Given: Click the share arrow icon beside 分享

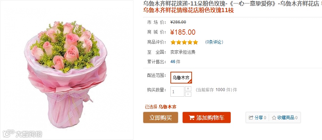Looking at the screenshot, I should (x=251, y=117).
